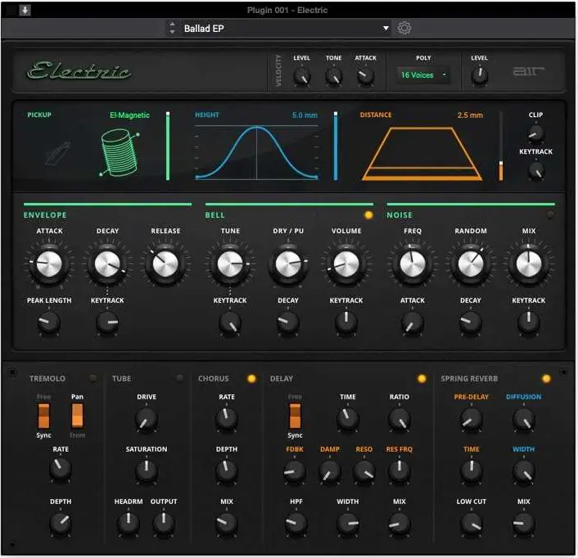Click the Tremolo Depth knob
This screenshot has height=558, width=578.
click(61, 523)
